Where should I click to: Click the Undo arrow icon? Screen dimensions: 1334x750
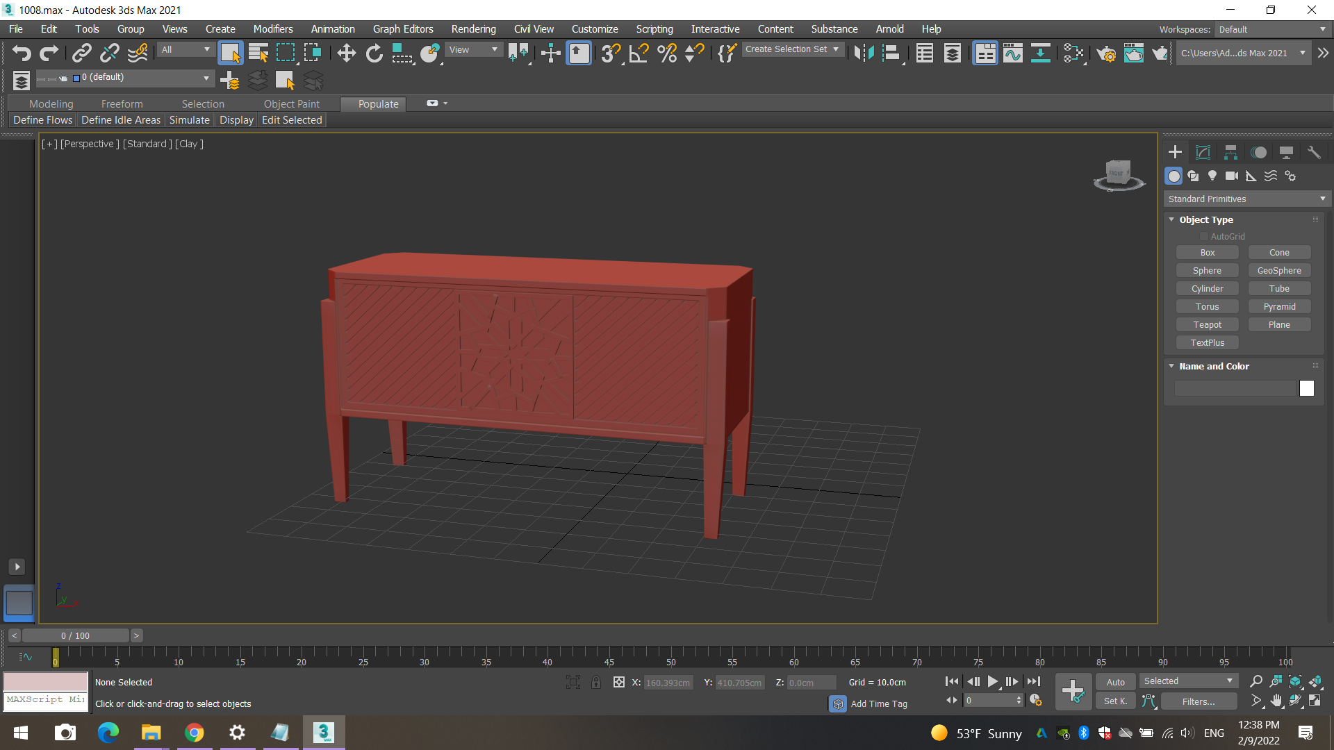tap(22, 53)
